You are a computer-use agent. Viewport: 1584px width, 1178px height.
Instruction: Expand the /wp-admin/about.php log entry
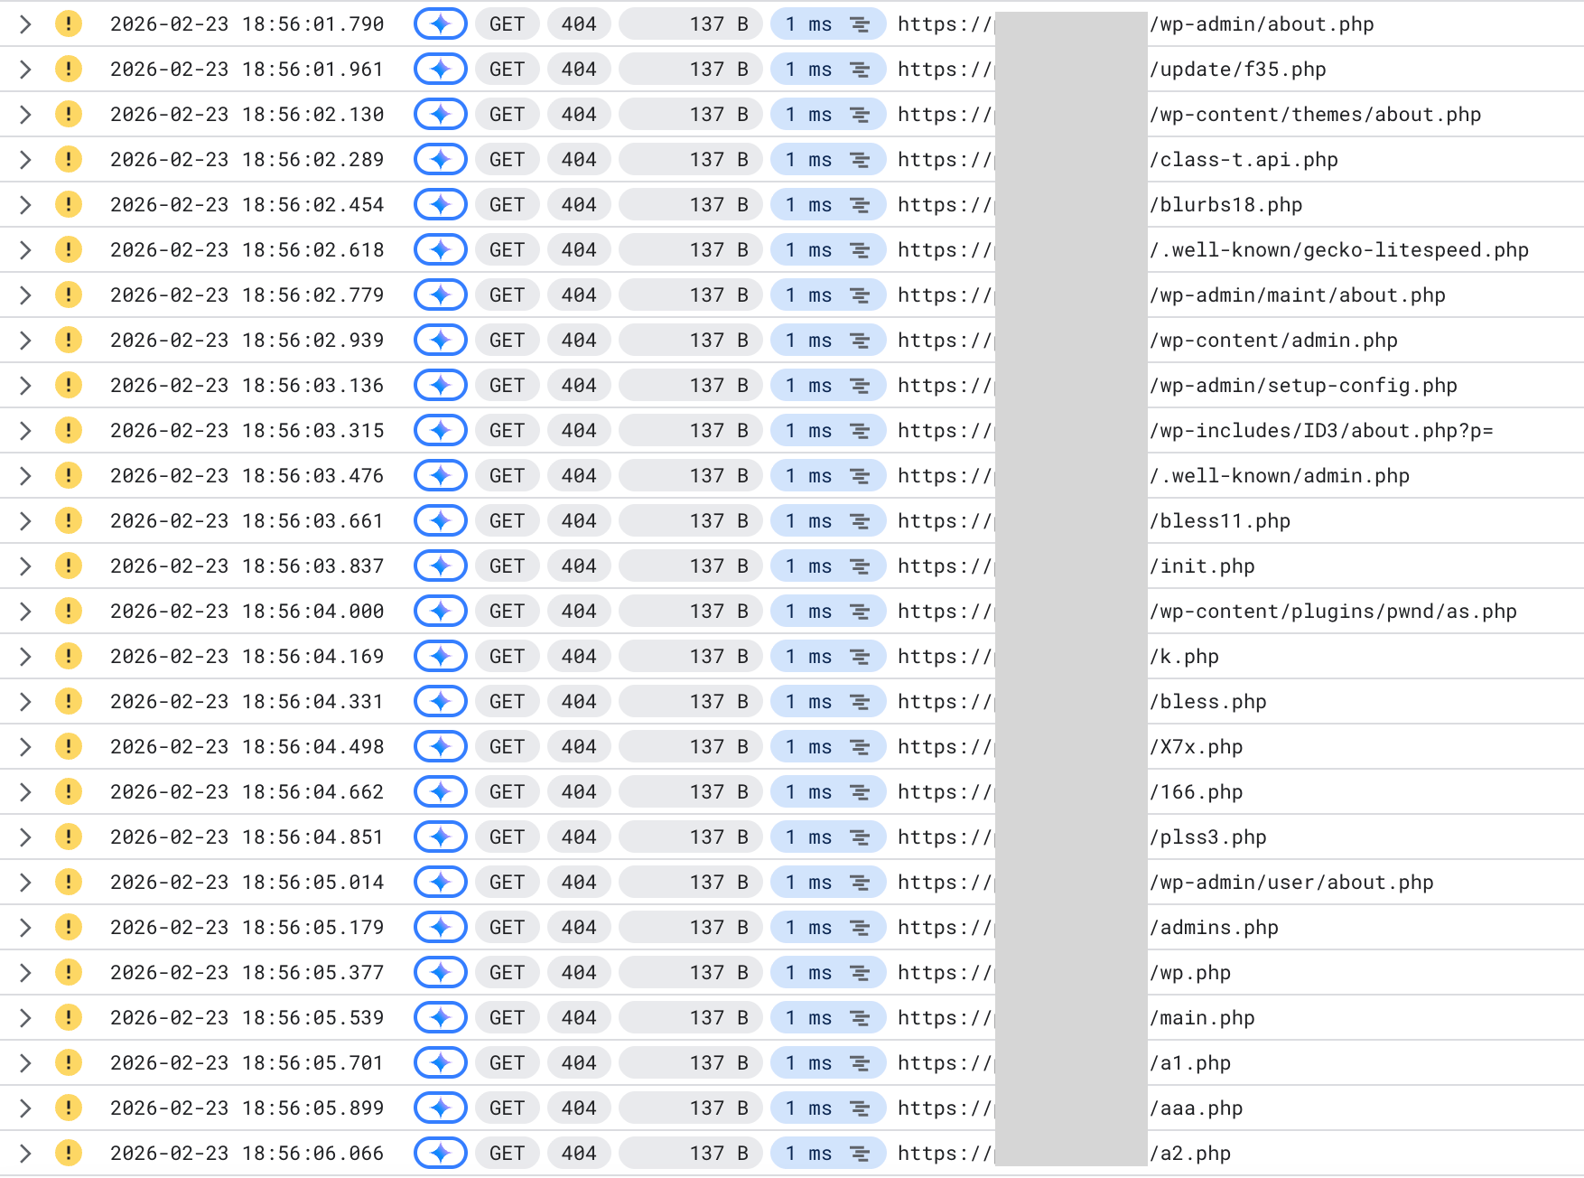pos(24,23)
